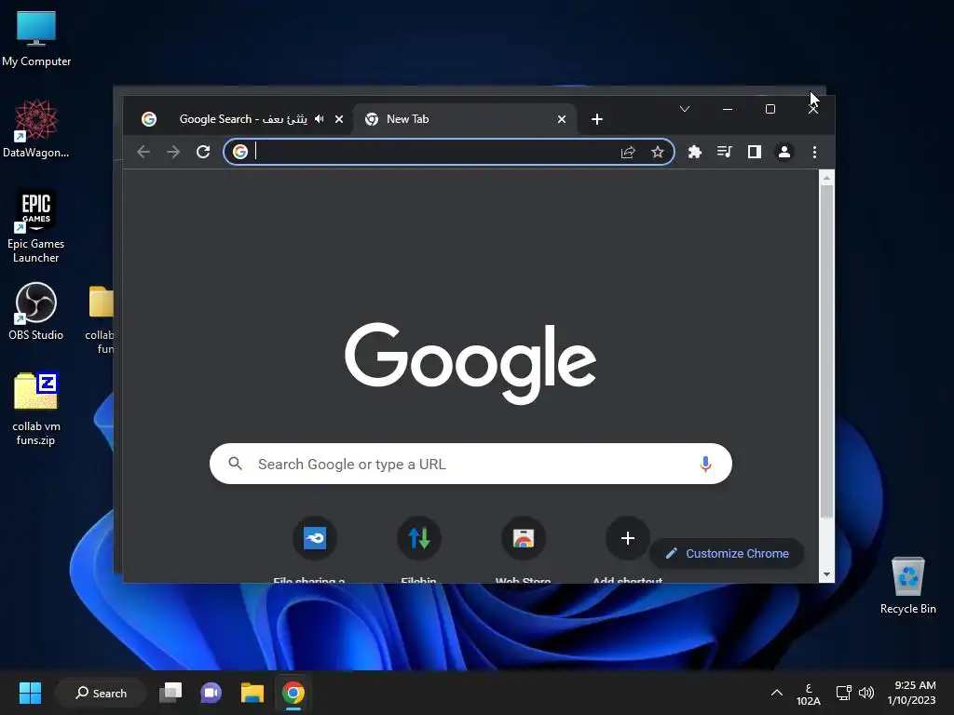This screenshot has width=954, height=715.
Task: Select the Epic Games Launcher shortcut
Action: coord(36,226)
